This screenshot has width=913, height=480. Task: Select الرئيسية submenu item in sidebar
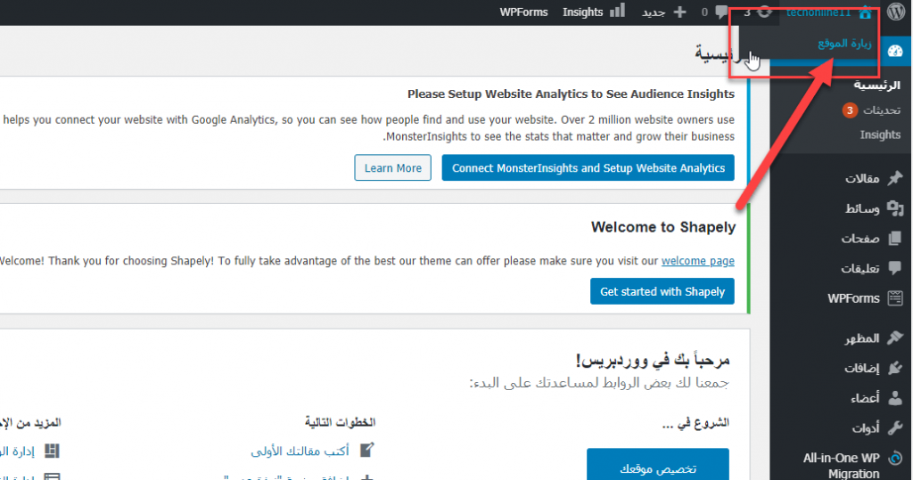click(877, 85)
